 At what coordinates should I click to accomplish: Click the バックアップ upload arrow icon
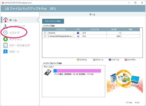point(5,26)
